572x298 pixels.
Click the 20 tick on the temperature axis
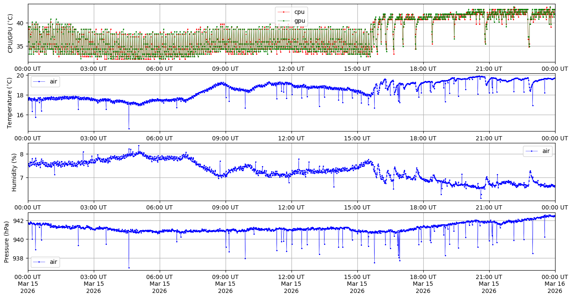[21, 75]
